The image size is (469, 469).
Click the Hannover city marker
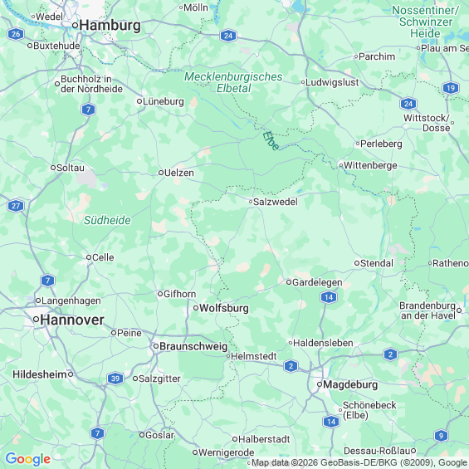(36, 320)
